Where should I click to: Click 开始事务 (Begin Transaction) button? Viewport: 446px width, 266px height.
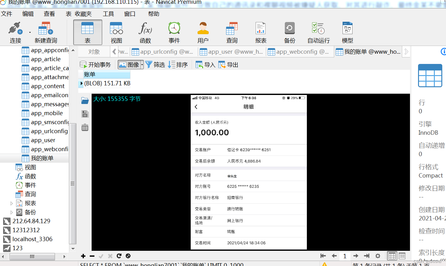click(95, 65)
